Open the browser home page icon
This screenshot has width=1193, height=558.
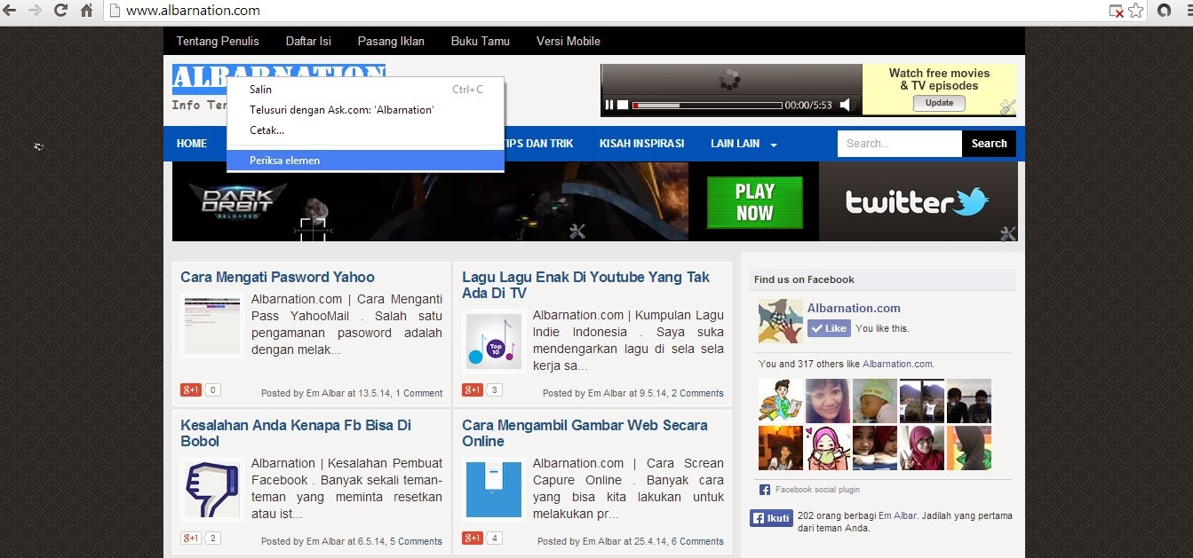pos(86,11)
